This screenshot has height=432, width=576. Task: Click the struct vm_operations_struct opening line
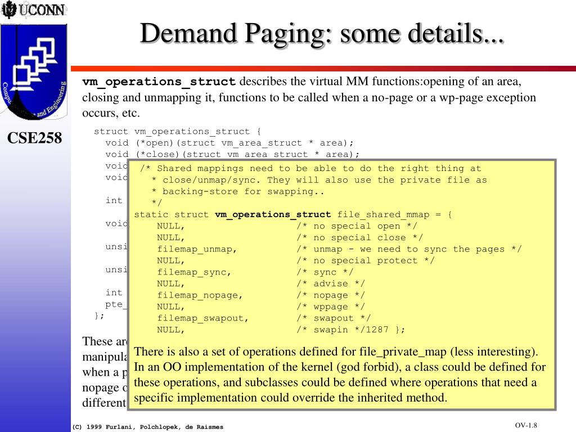[177, 132]
